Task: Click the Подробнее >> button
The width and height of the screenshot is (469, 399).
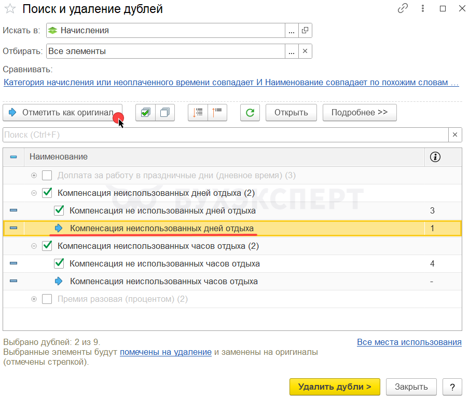Action: point(360,113)
